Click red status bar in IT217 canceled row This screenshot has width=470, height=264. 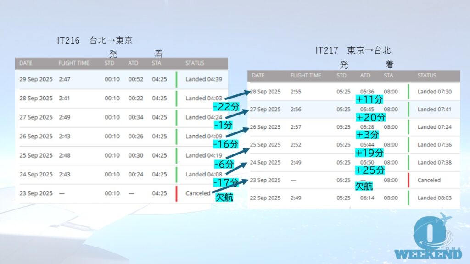click(408, 180)
